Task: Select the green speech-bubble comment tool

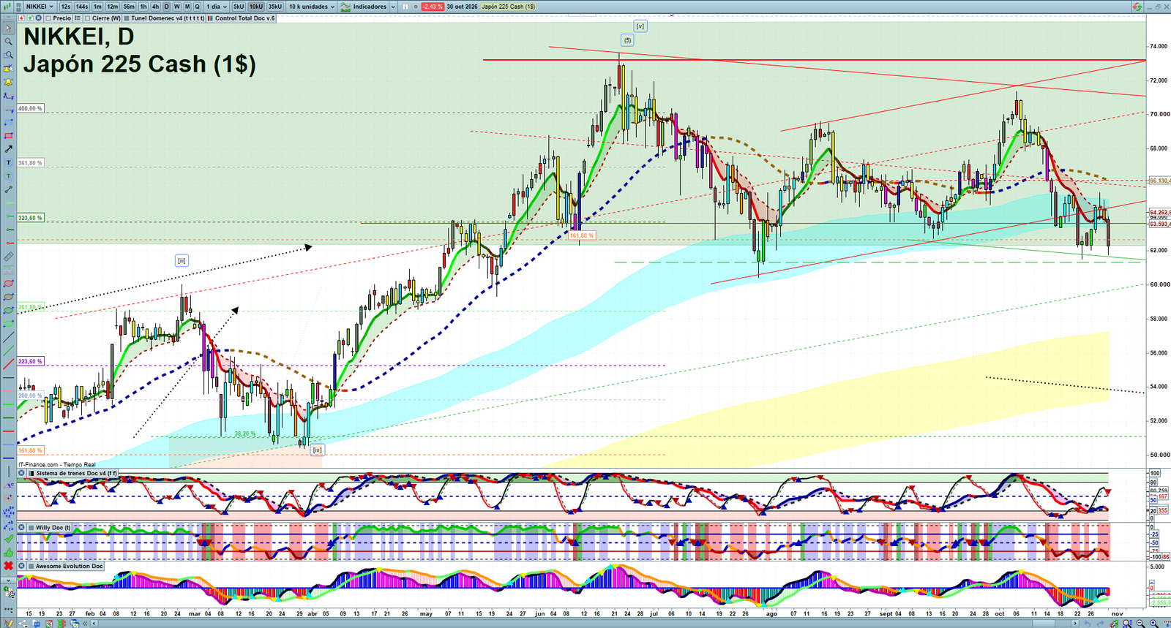Action: click(8, 176)
